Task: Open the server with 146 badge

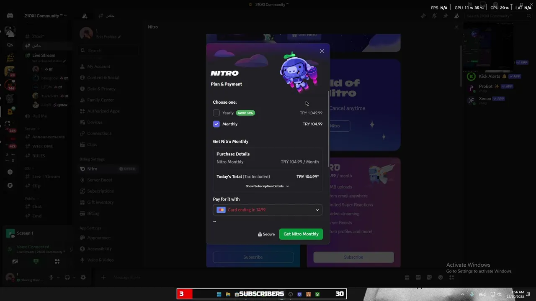Action: 10,86
